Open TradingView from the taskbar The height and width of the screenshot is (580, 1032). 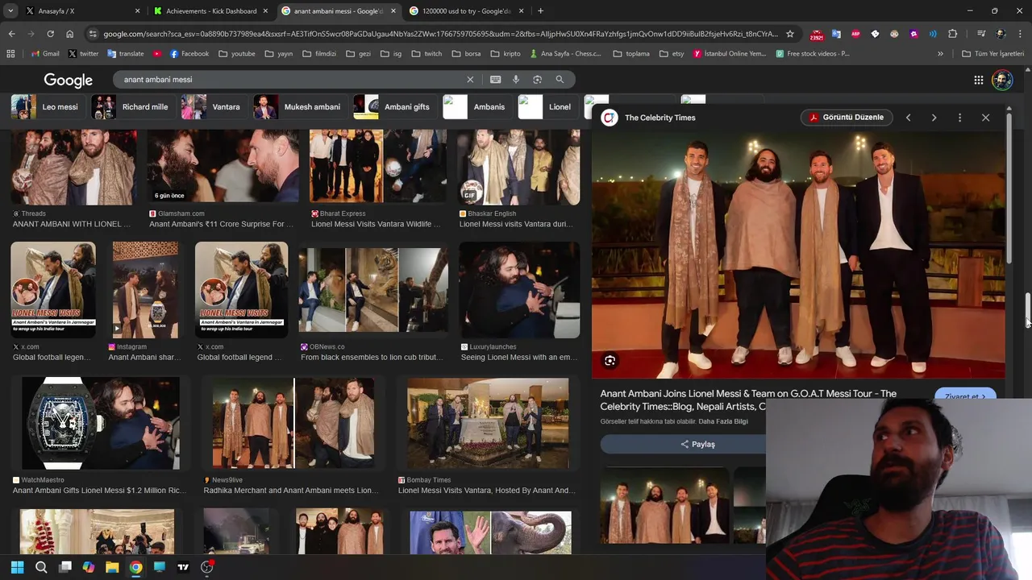[183, 567]
